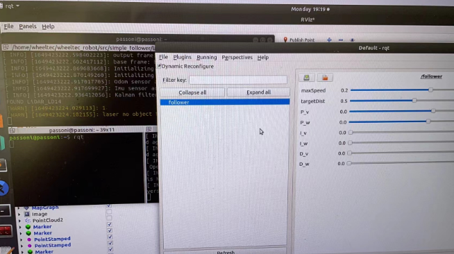Click the targetDist slider handle
Viewport: 454px width, 254px height.
[414, 101]
